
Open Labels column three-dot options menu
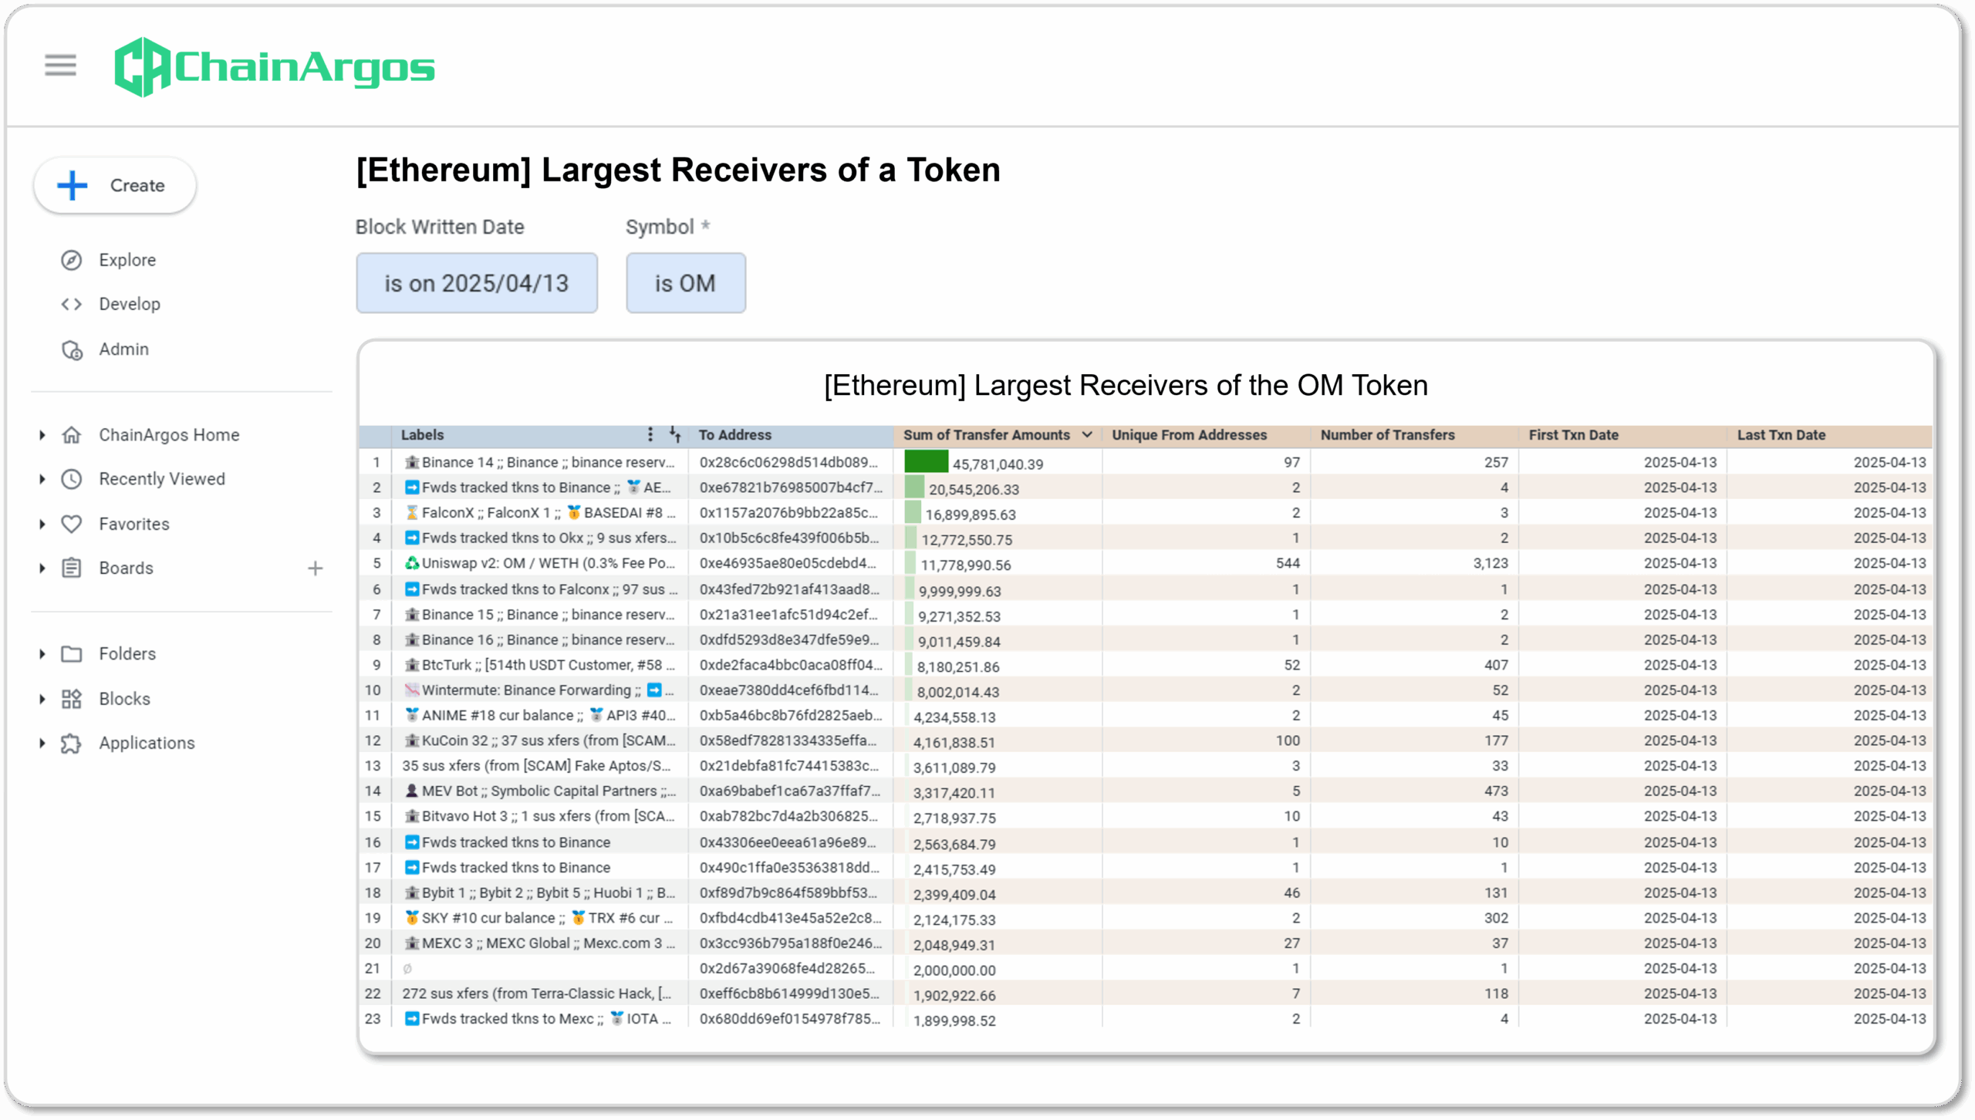point(650,434)
